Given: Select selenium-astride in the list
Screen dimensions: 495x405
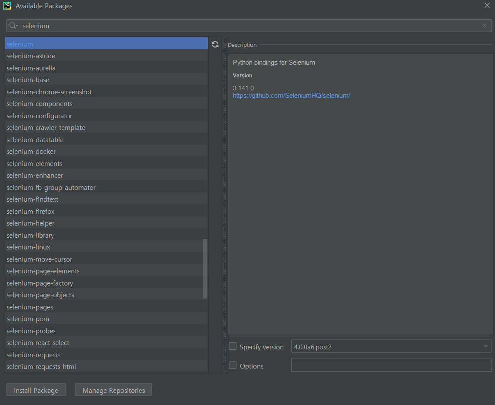Looking at the screenshot, I should (106, 56).
